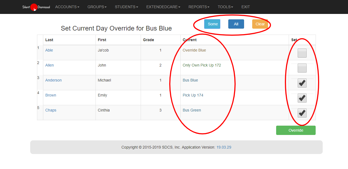Click the 19.03.29 version link
Screen dimensions: 348x169
[224, 147]
